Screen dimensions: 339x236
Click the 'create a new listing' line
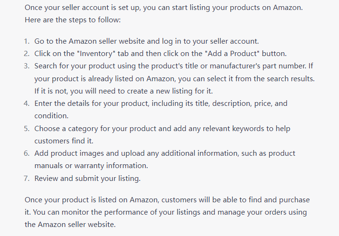coord(123,91)
